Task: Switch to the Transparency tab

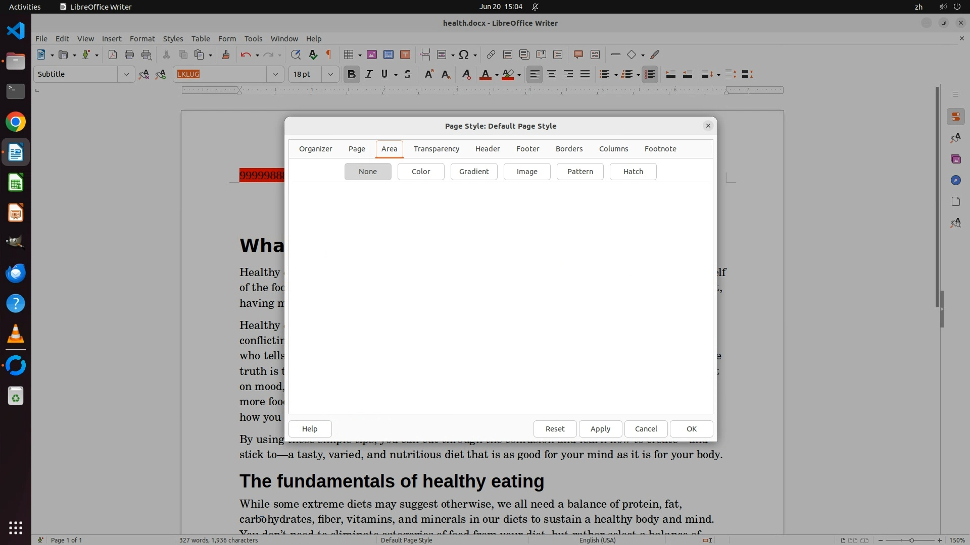Action: pyautogui.click(x=436, y=149)
